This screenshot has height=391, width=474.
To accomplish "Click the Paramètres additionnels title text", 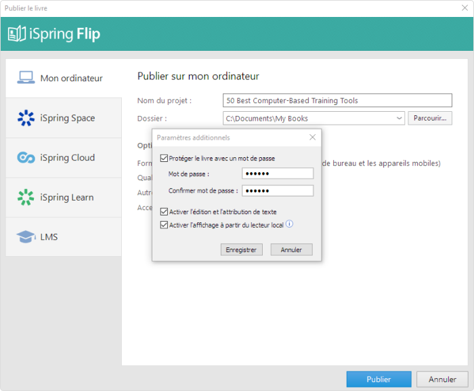I will pyautogui.click(x=193, y=138).
